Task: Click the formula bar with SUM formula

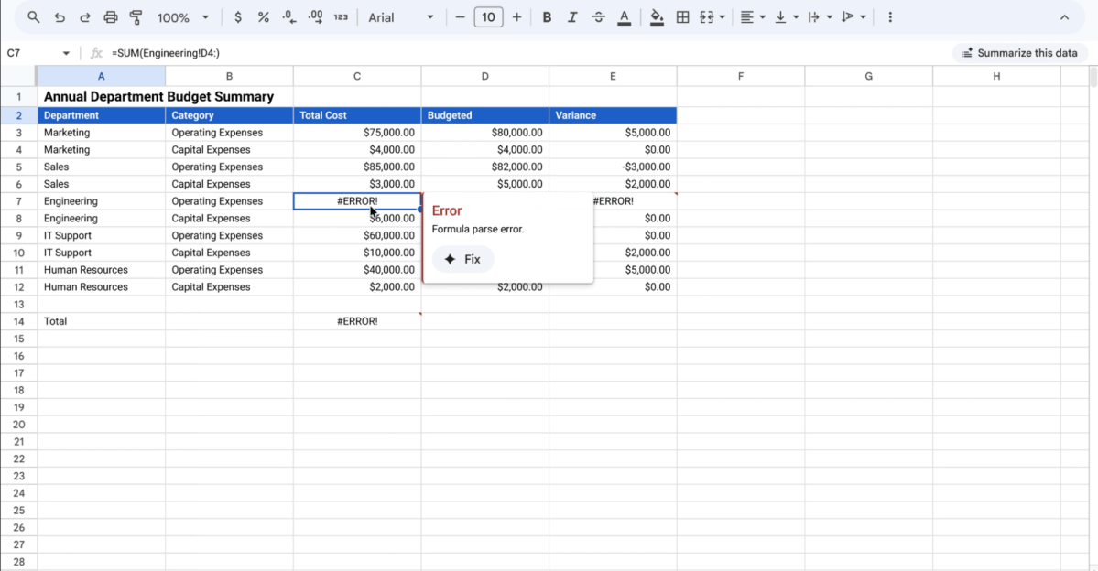Action: (x=526, y=53)
